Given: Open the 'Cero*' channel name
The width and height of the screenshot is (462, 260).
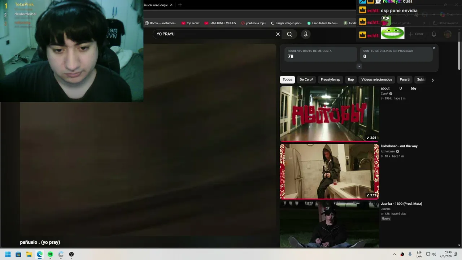Looking at the screenshot, I should tap(384, 94).
